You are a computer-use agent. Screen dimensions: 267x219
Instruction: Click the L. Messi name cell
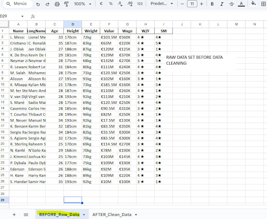click(x=18, y=37)
